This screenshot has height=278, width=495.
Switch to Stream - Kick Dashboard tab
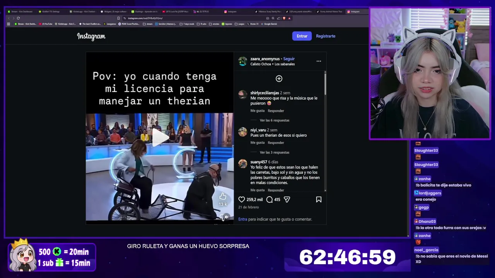(20, 12)
